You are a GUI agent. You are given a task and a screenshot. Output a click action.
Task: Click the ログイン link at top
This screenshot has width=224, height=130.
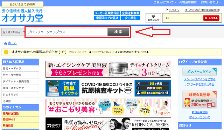[x=174, y=10]
